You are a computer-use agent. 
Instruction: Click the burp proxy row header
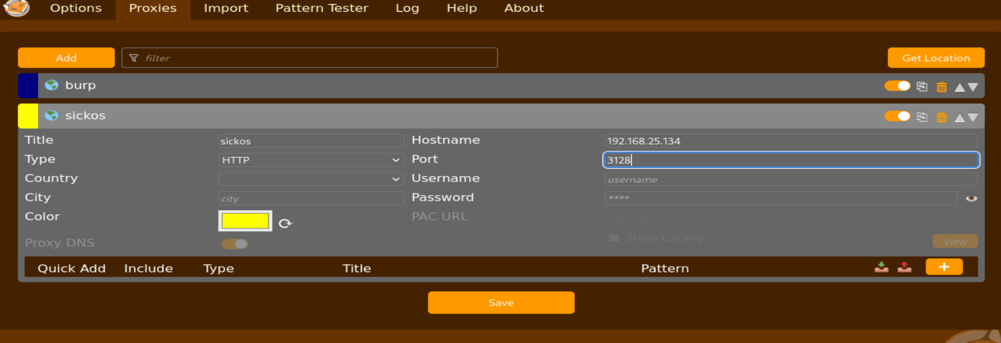pyautogui.click(x=501, y=85)
